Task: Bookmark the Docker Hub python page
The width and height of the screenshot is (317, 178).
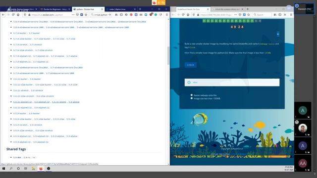Action: 86,15
